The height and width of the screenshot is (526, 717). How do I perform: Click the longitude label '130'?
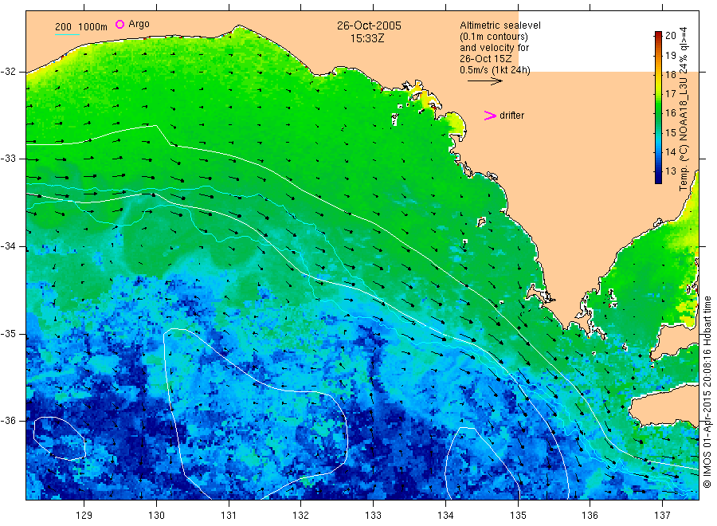(x=156, y=516)
